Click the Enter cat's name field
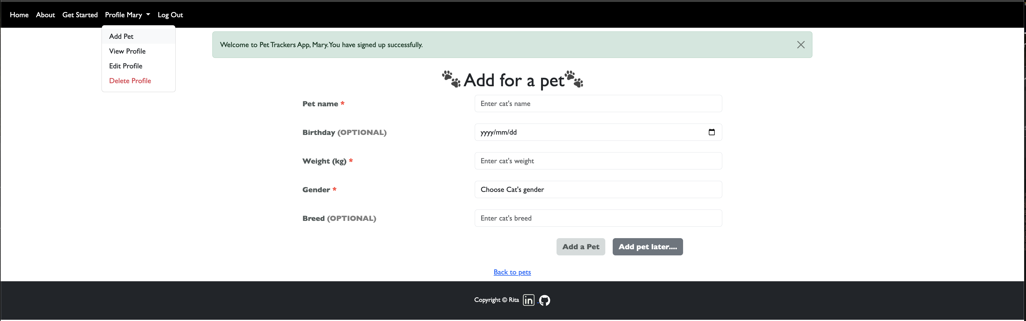The height and width of the screenshot is (321, 1026). coord(598,103)
